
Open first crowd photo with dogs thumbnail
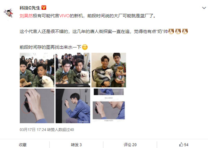coord(37,70)
